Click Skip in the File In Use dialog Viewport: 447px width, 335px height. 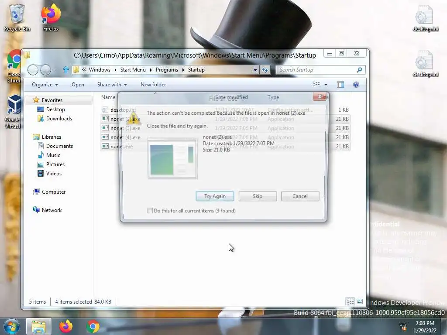[x=258, y=196]
